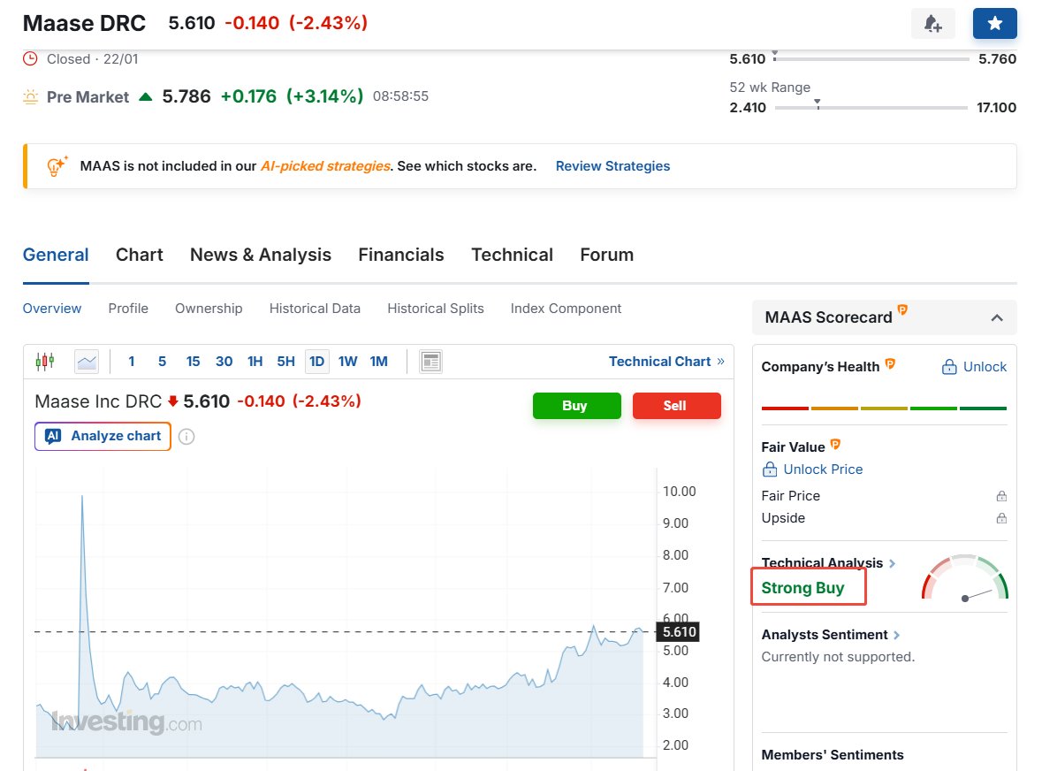View the Historical Data sub-tab

pyautogui.click(x=315, y=309)
